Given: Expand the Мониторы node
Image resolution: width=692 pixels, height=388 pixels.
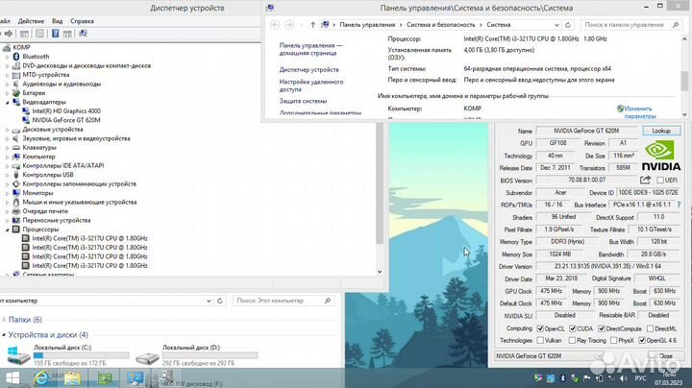Looking at the screenshot, I should [x=7, y=193].
